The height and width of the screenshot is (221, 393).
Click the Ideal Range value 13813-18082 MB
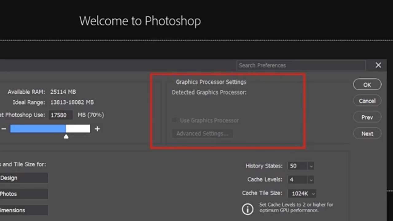(x=72, y=102)
